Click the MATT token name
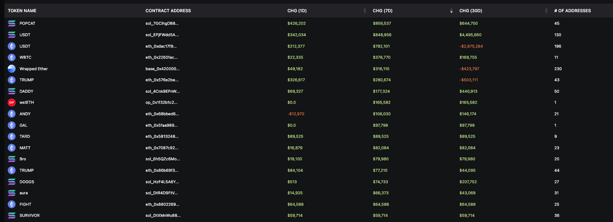 click(25, 148)
